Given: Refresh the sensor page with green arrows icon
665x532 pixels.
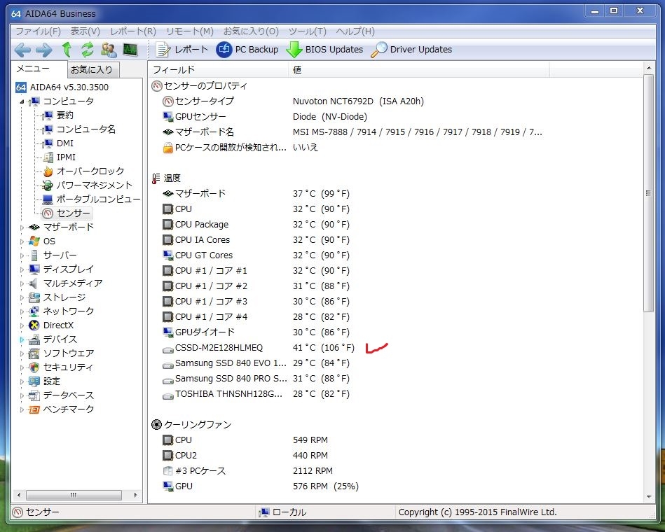Looking at the screenshot, I should click(88, 50).
